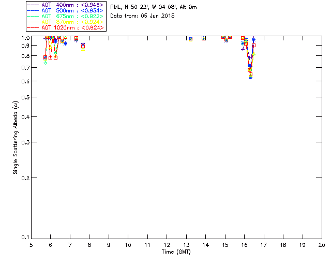Click the AOT 400nm legend entry
The width and height of the screenshot is (331, 265).
(x=66, y=5)
